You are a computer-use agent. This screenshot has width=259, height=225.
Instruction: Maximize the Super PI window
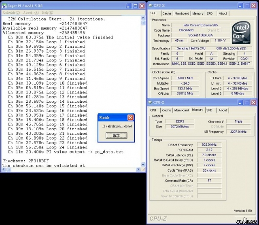pos(135,6)
